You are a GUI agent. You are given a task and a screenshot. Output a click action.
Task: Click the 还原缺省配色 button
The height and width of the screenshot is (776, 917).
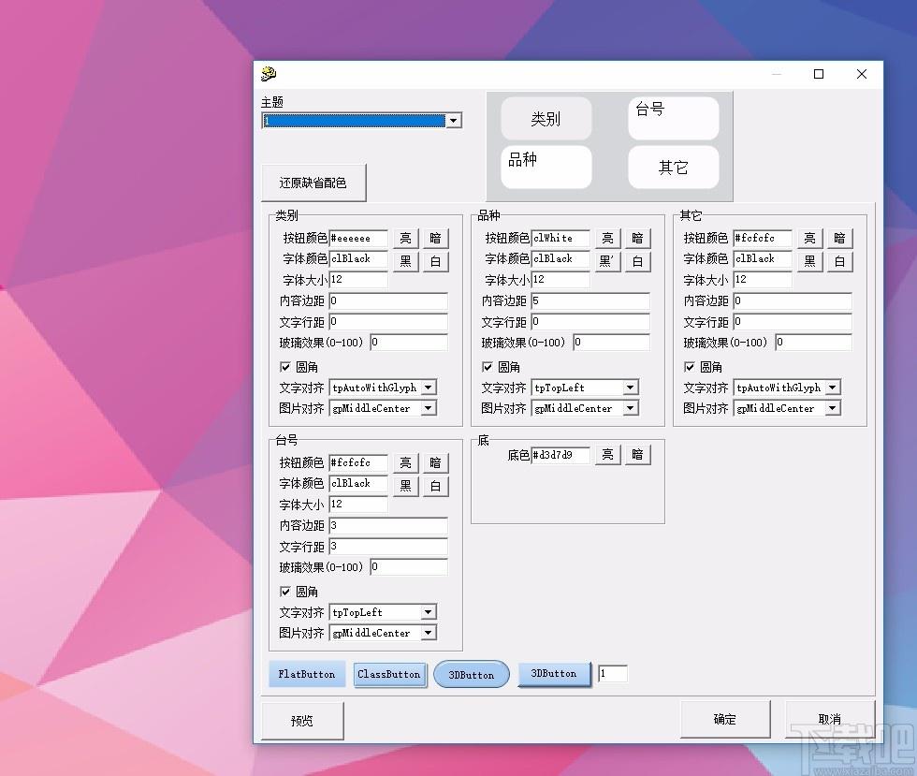pos(313,183)
